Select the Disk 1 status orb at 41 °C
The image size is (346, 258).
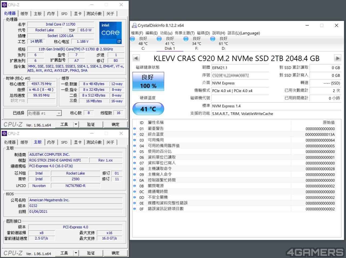coord(159,39)
